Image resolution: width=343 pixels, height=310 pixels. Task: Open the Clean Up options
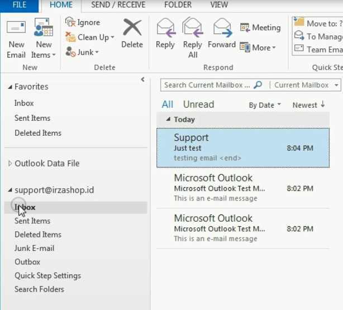[x=90, y=37]
